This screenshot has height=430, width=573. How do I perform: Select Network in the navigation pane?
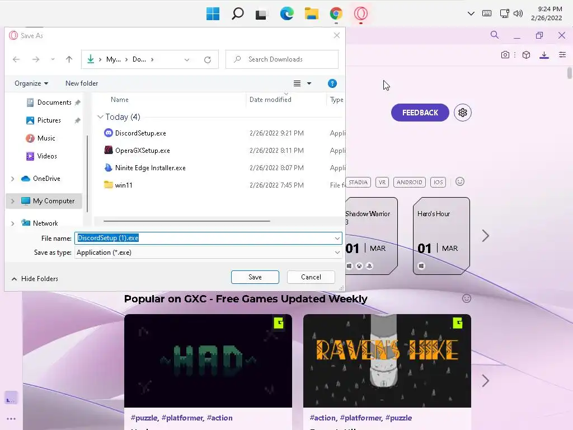coord(45,223)
